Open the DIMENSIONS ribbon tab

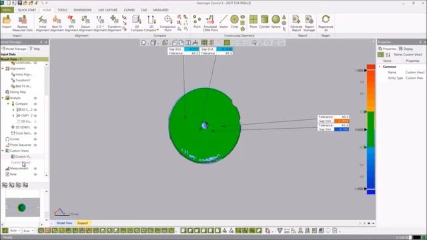pos(83,10)
